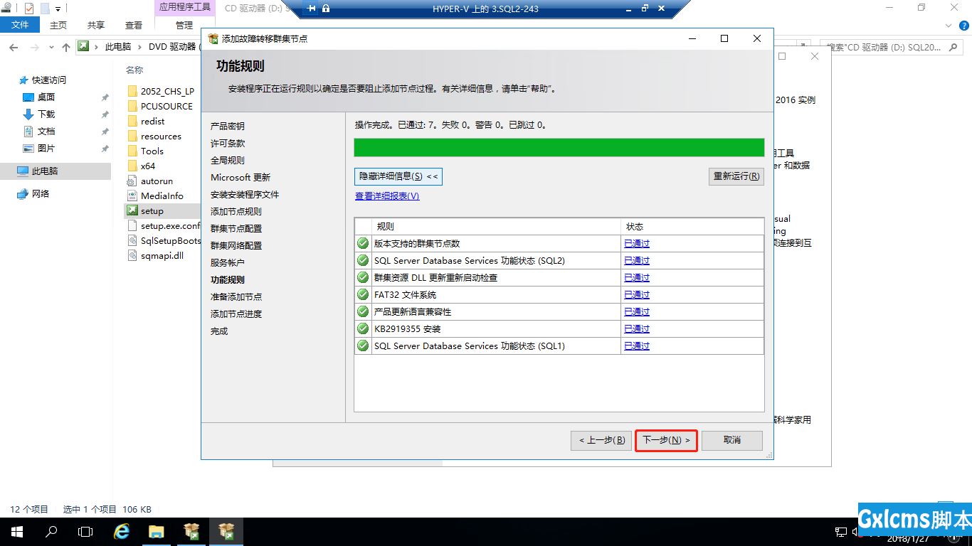Open the 查看详细报表(V) link
The height and width of the screenshot is (546, 972).
(387, 196)
